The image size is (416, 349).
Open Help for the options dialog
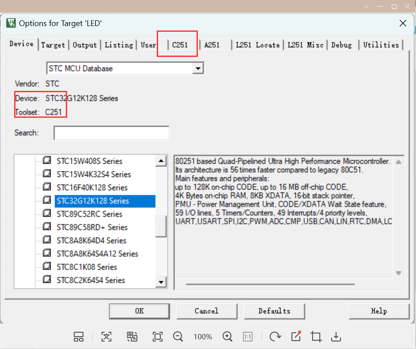pos(379,311)
